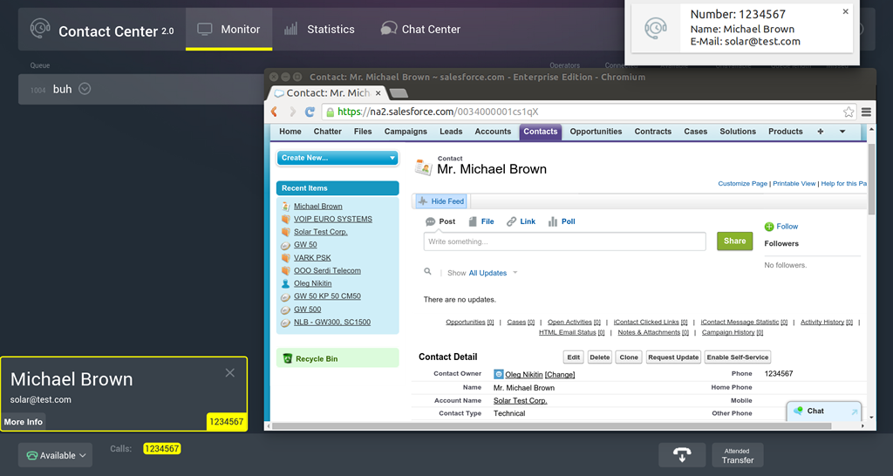Reload the Salesforce page in Chromium

[x=310, y=112]
